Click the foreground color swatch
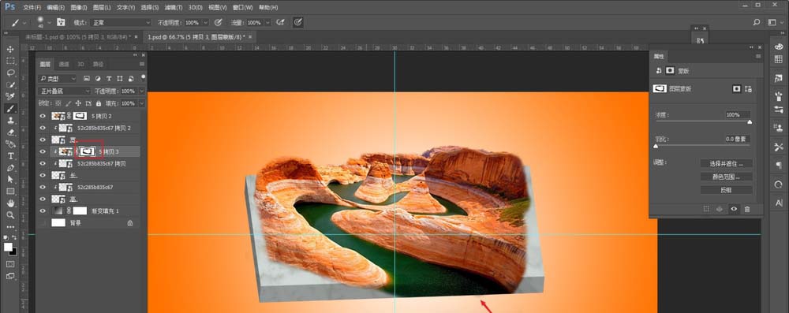Screen dimensions: 789x313 pyautogui.click(x=8, y=247)
